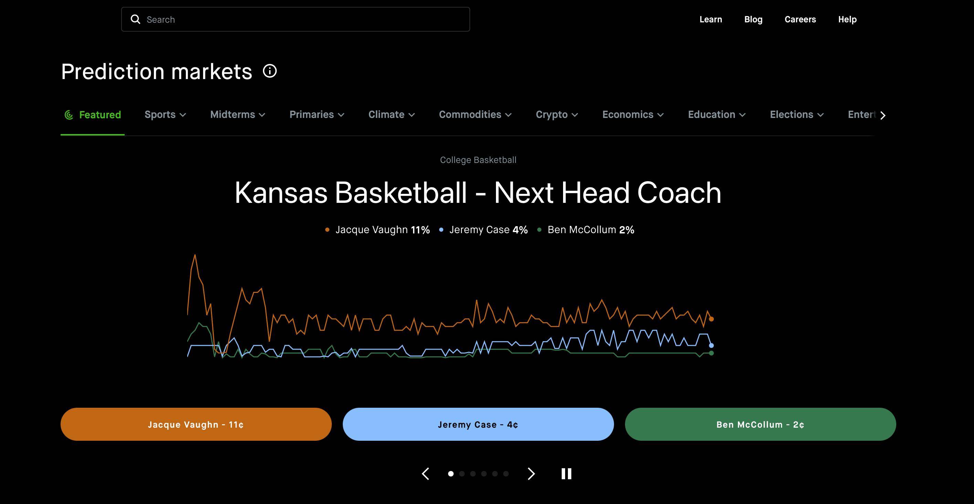Click inside the Search field

click(295, 19)
